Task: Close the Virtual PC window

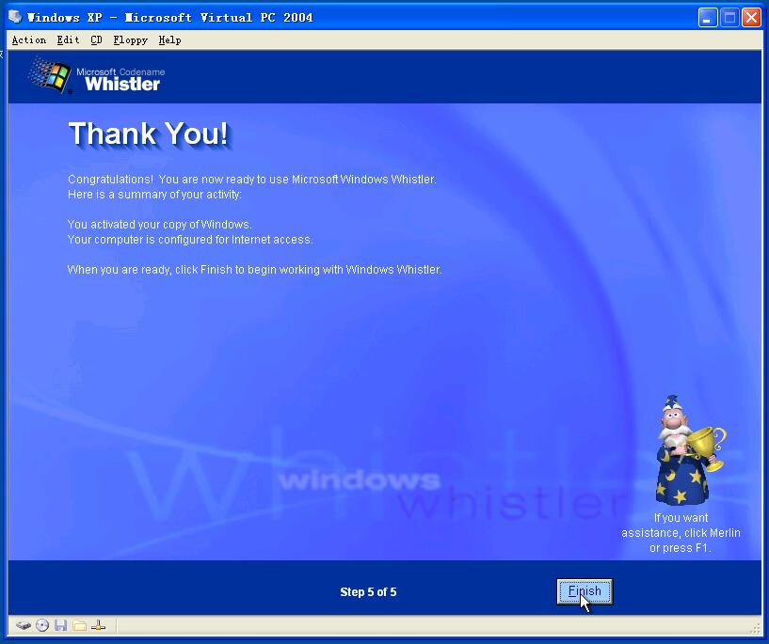Action: [x=751, y=18]
